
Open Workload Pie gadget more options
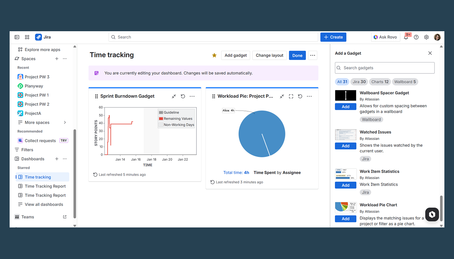point(309,96)
